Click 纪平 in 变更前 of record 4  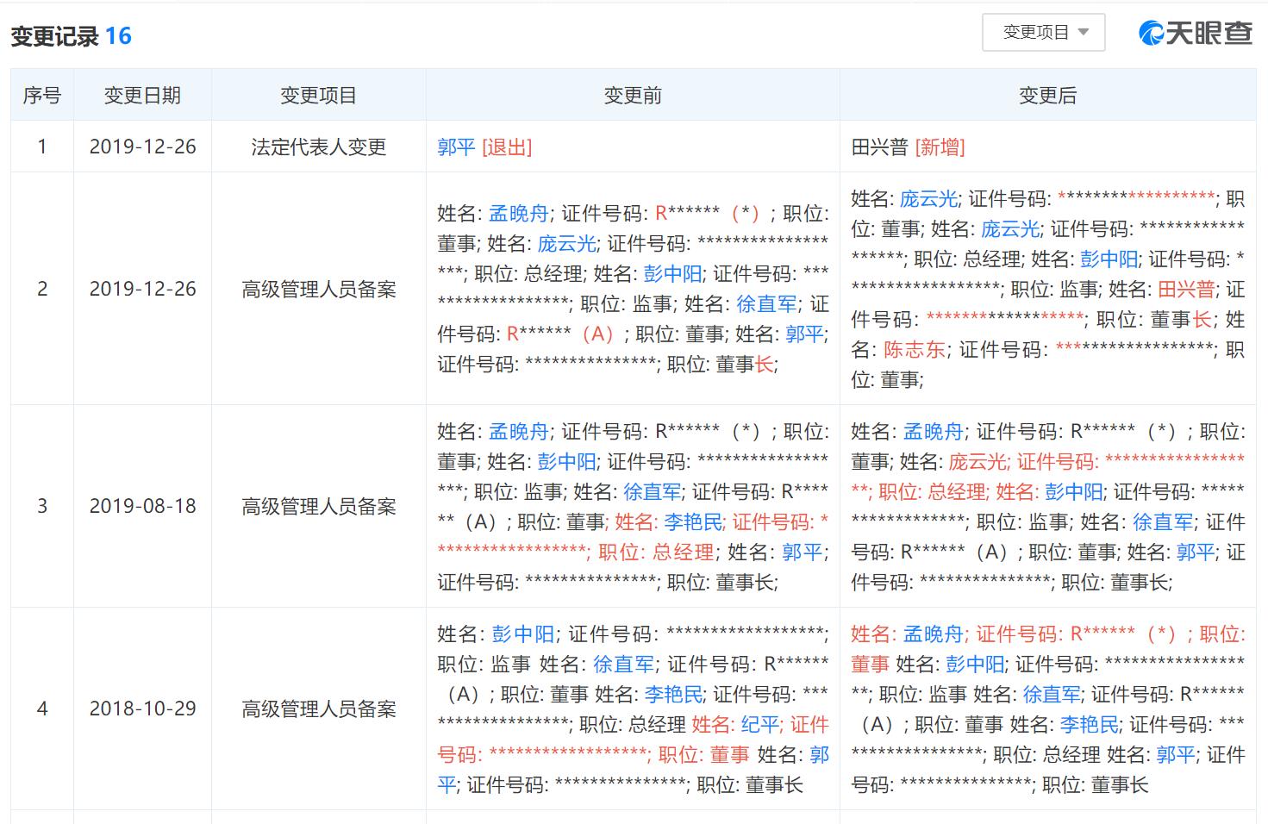point(759,725)
